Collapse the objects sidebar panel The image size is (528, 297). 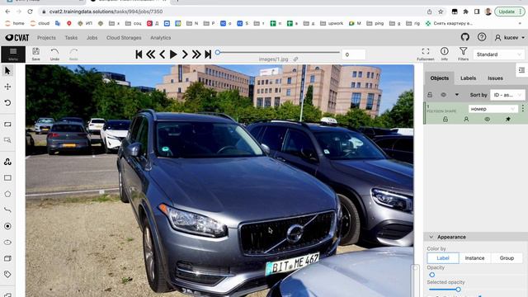click(x=521, y=70)
